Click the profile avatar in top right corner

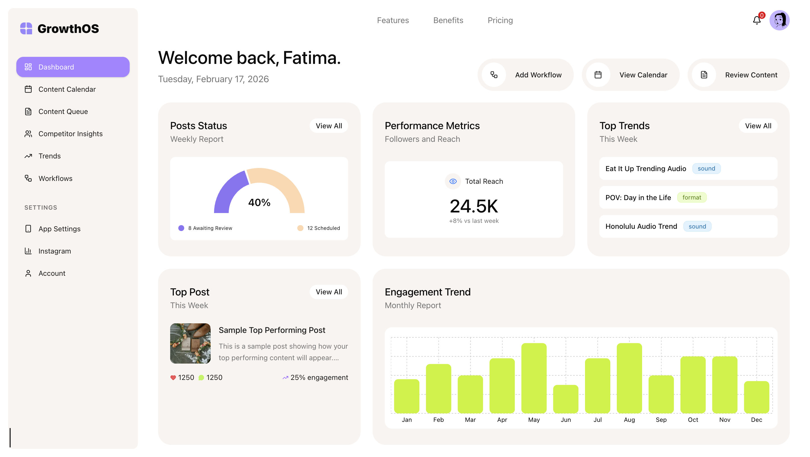780,20
